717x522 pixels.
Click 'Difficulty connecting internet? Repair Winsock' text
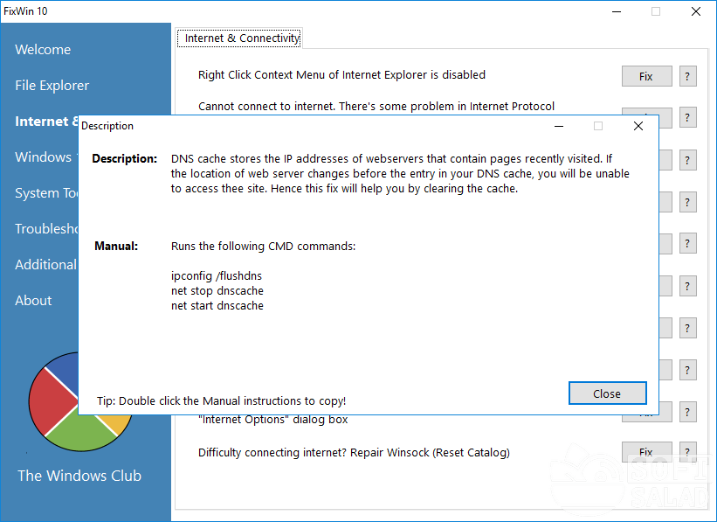tap(354, 452)
